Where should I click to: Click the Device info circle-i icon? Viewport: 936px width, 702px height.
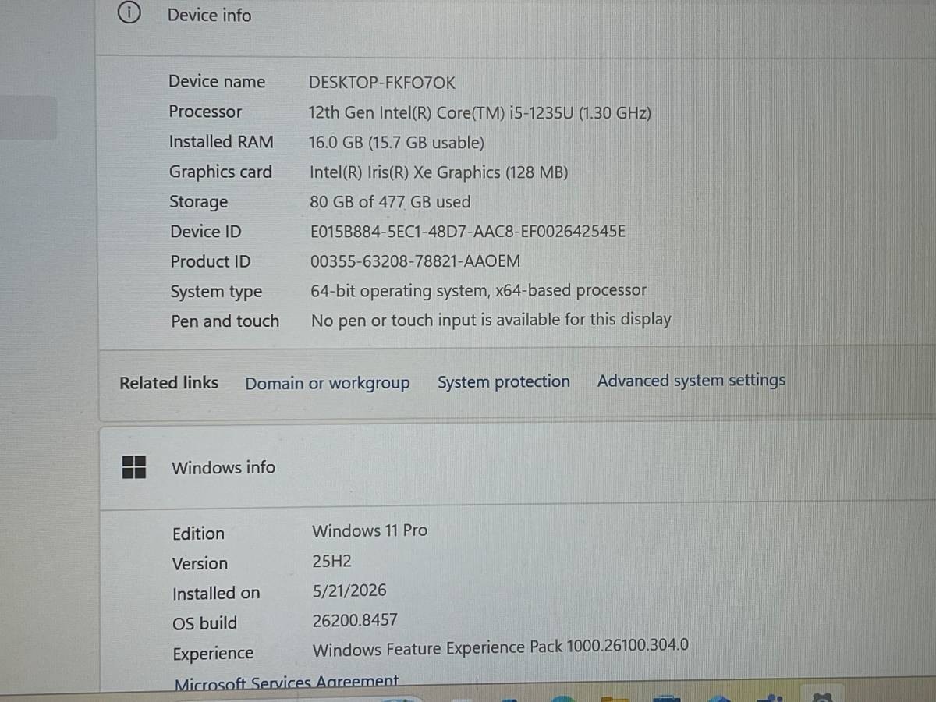(x=129, y=13)
